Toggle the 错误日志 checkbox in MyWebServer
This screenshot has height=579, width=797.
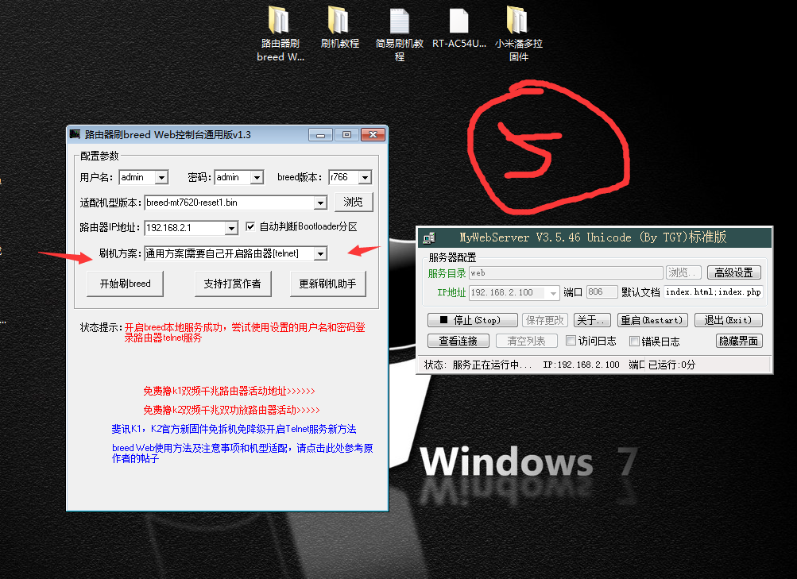tap(634, 341)
